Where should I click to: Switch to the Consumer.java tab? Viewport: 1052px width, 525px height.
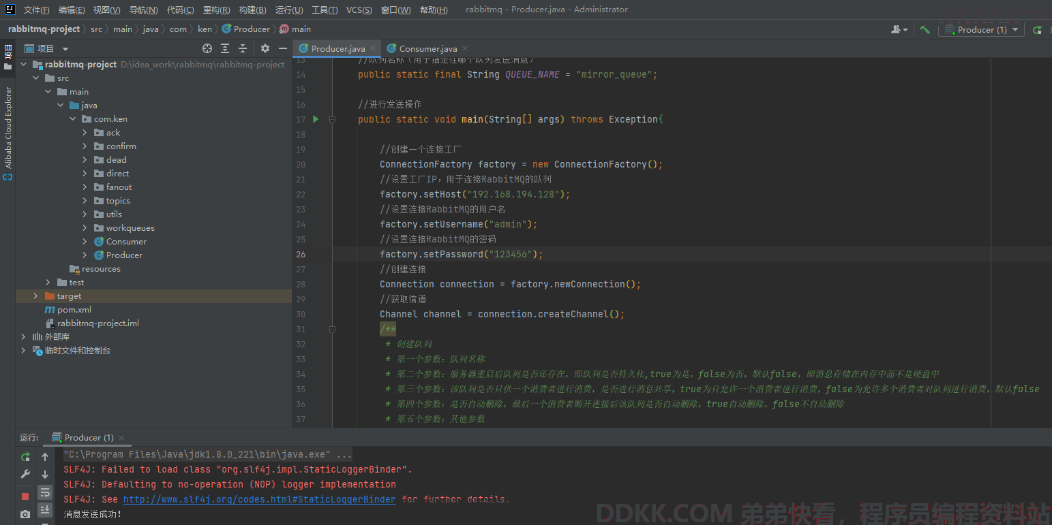428,48
